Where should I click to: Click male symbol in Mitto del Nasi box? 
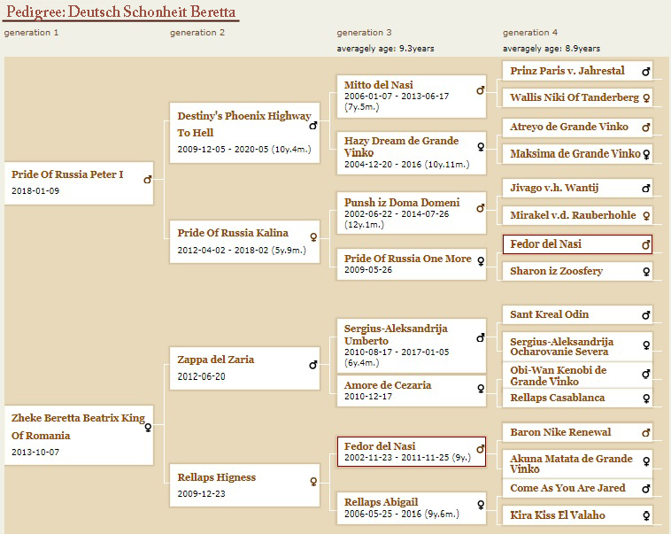(x=481, y=90)
